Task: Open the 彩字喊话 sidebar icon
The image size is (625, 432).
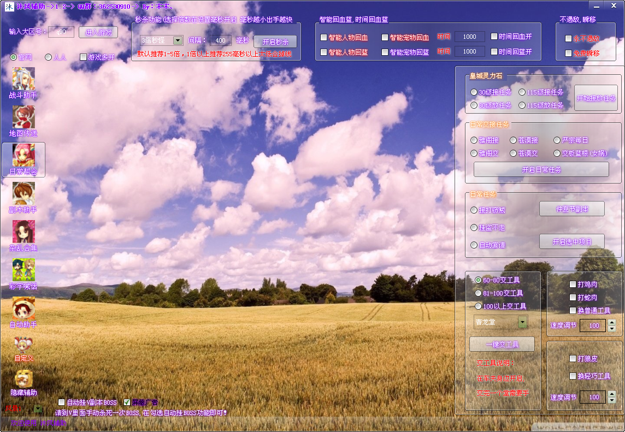Action: pyautogui.click(x=23, y=270)
